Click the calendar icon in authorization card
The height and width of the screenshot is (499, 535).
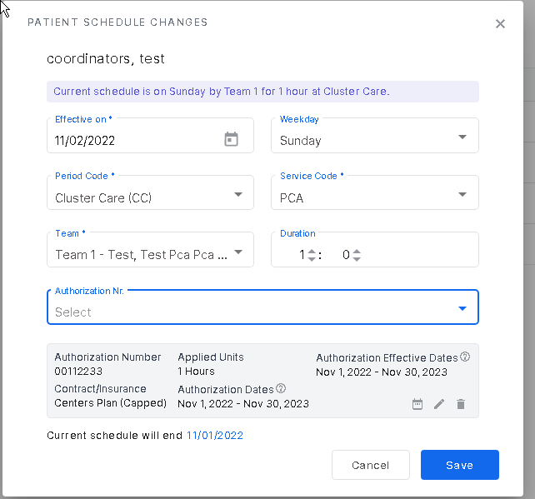pyautogui.click(x=417, y=404)
